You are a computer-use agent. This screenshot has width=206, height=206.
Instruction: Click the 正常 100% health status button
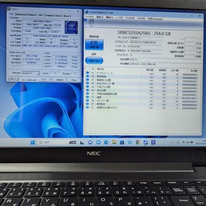pos(94,45)
